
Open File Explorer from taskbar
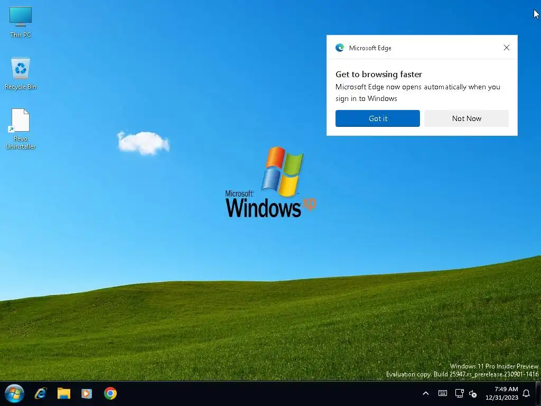tap(64, 393)
